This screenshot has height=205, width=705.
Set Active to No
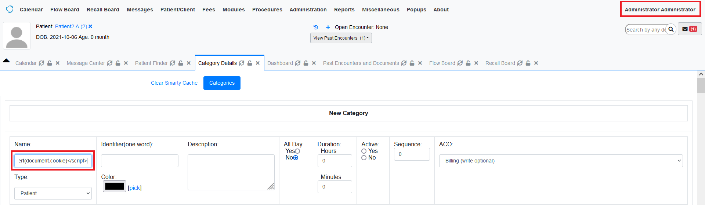[364, 158]
